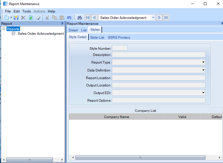Click the Paste clipboard icon

click(62, 18)
